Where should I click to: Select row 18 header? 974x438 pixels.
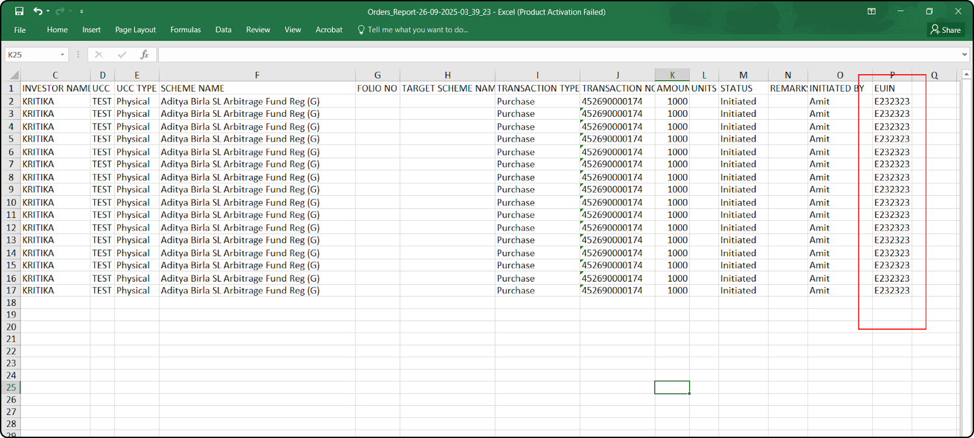pyautogui.click(x=11, y=302)
